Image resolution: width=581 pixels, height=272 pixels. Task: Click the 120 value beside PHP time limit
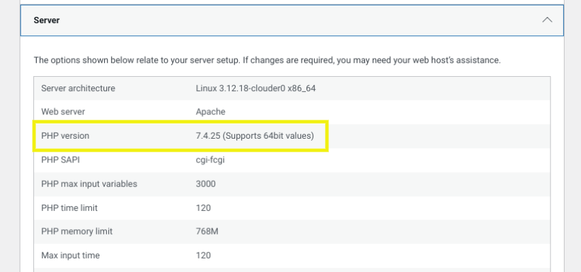pyautogui.click(x=203, y=207)
